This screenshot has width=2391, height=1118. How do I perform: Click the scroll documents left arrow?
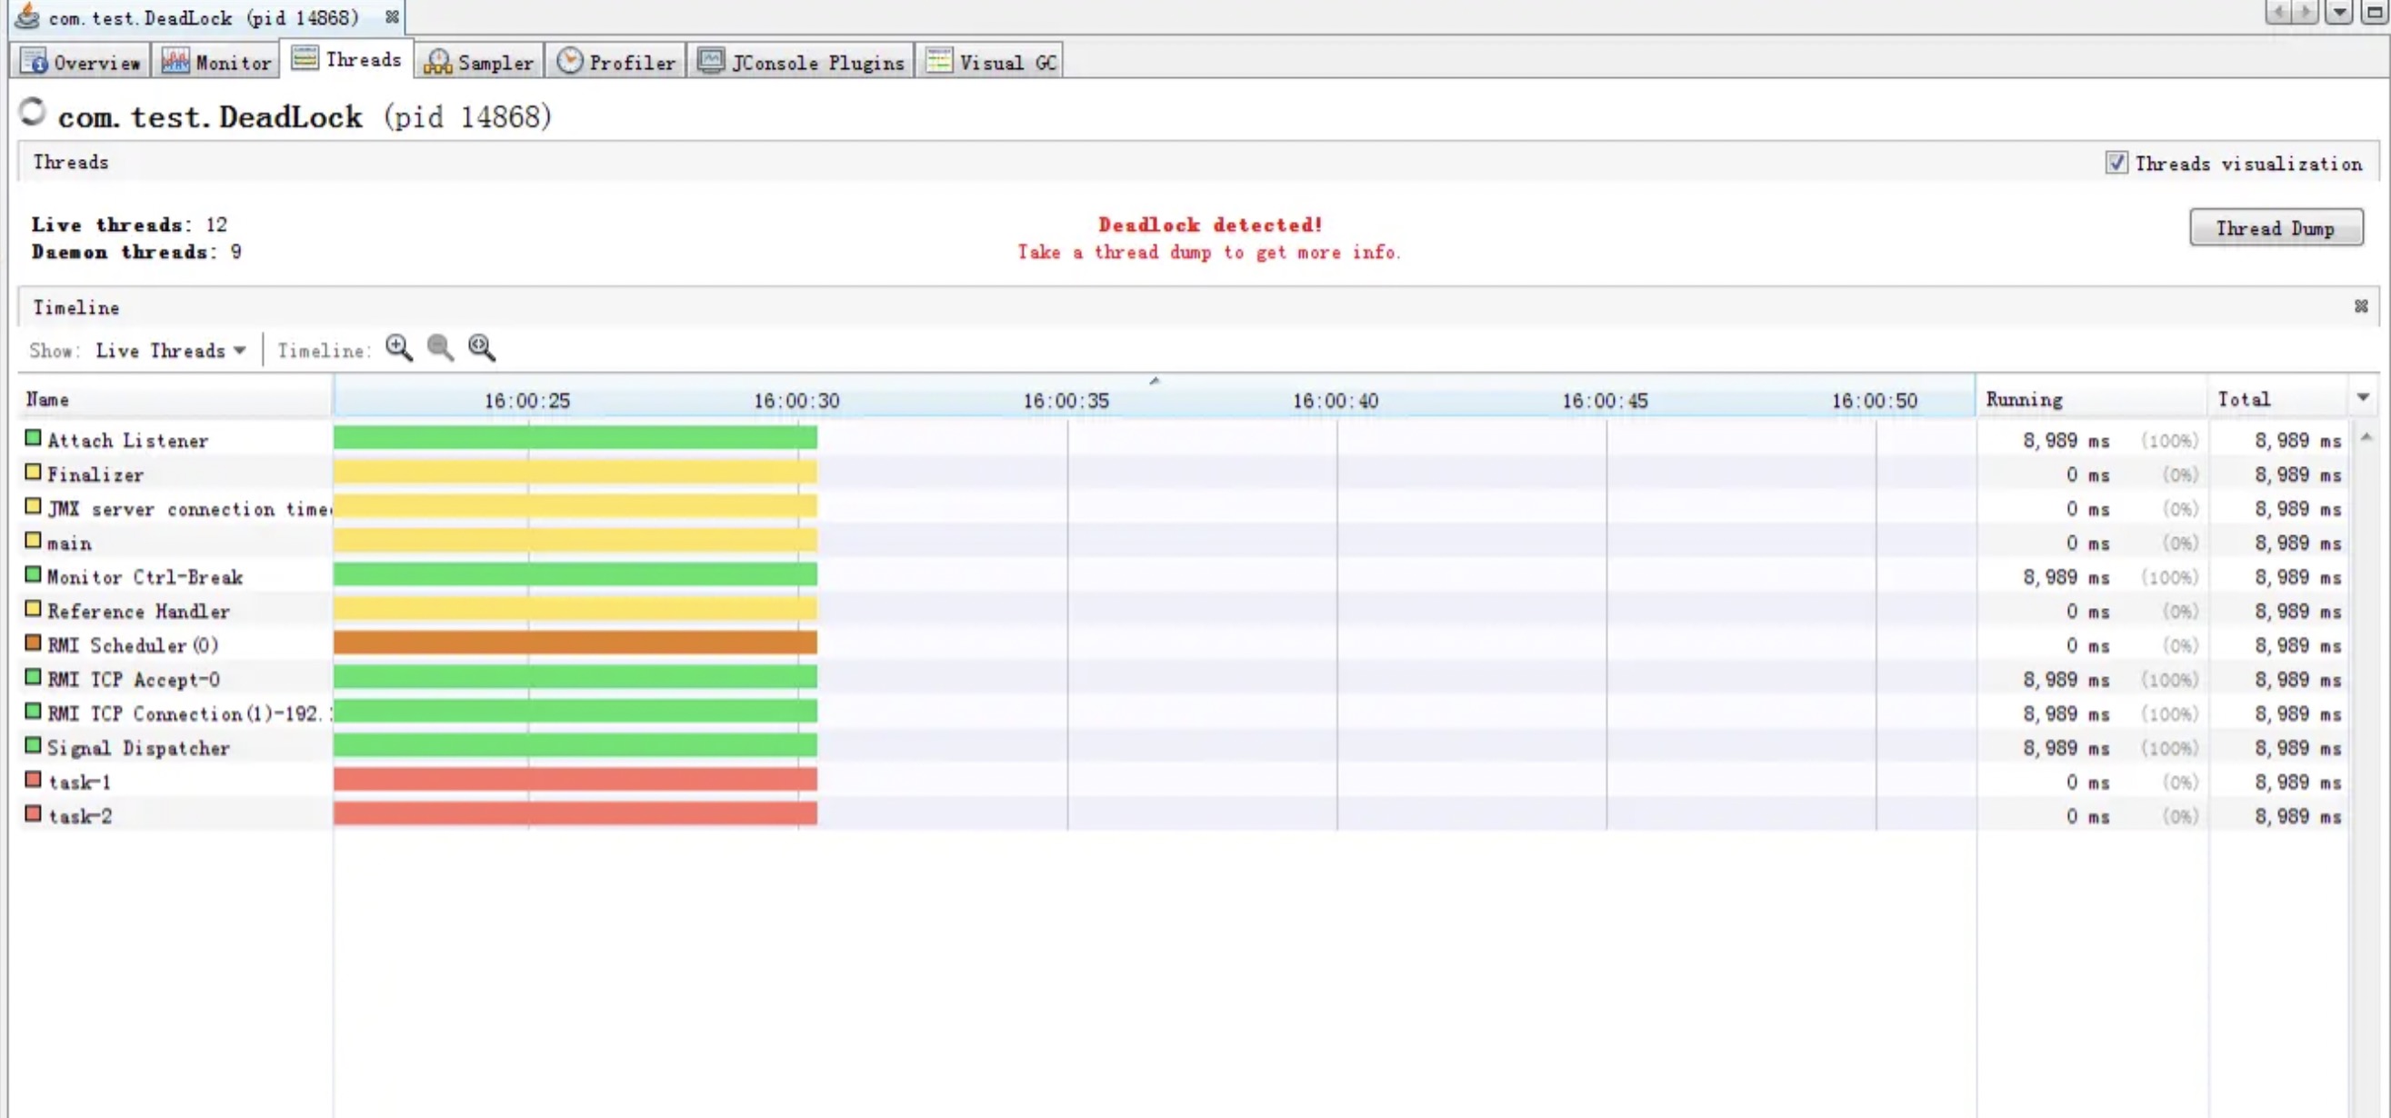coord(2278,12)
